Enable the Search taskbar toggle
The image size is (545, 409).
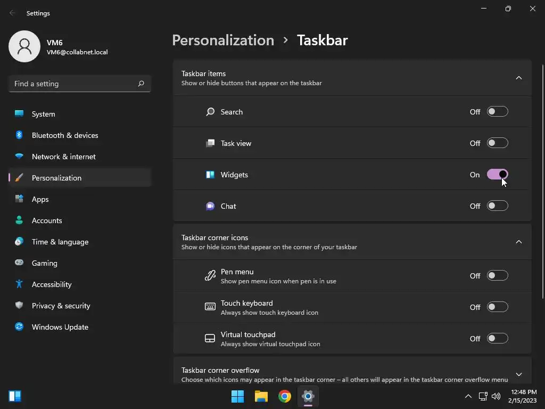click(497, 112)
